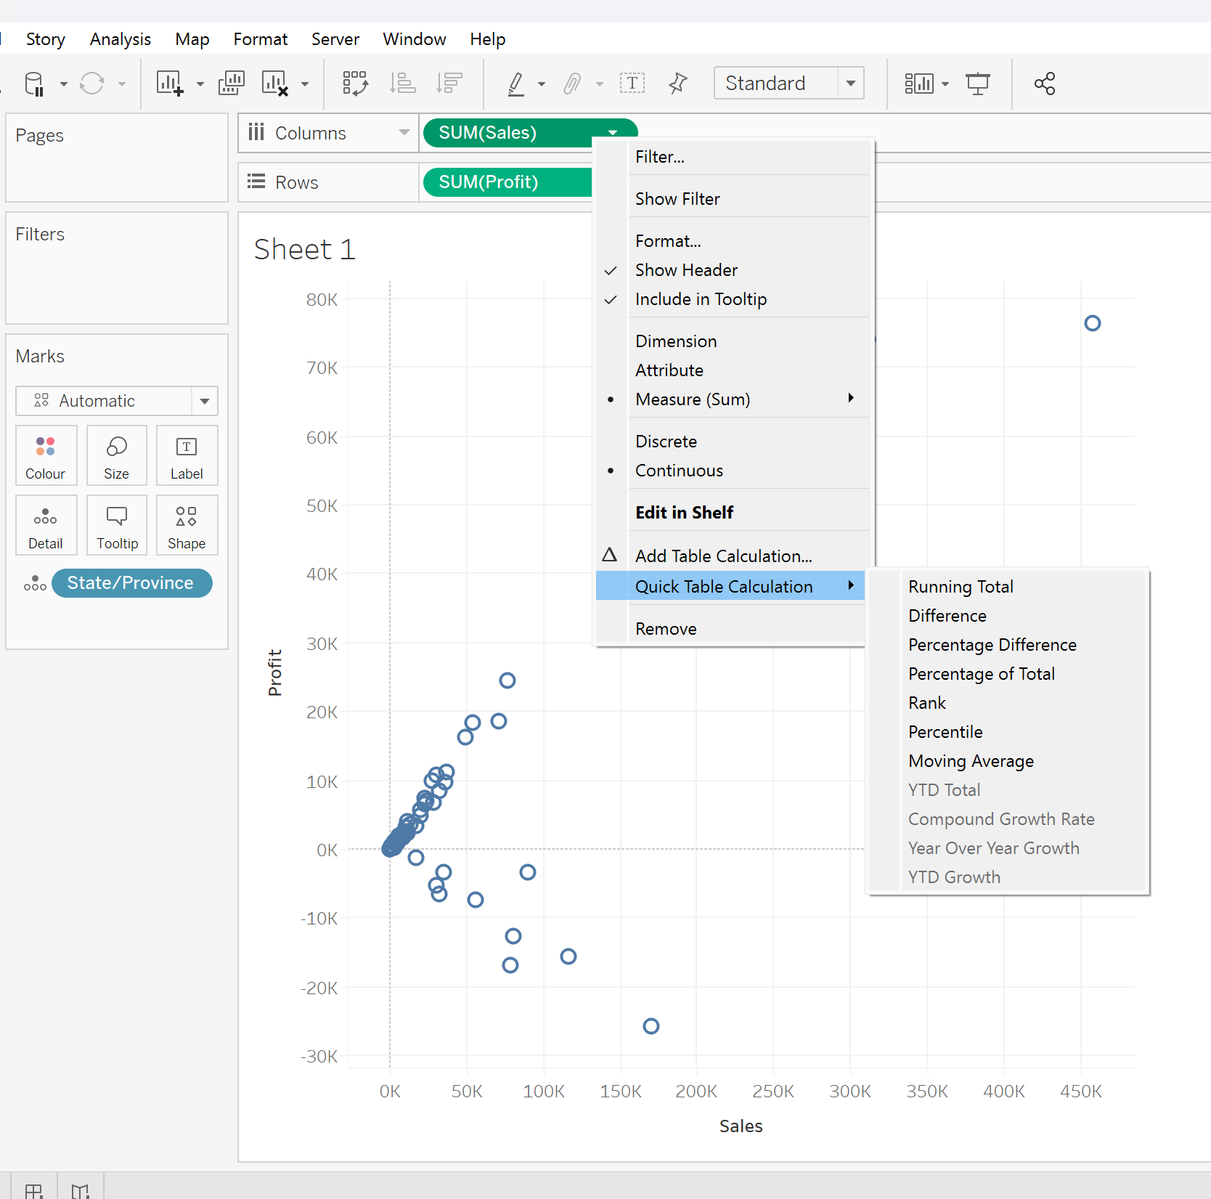Click the Sort Ascending toolbar icon
The width and height of the screenshot is (1211, 1199).
tap(402, 84)
